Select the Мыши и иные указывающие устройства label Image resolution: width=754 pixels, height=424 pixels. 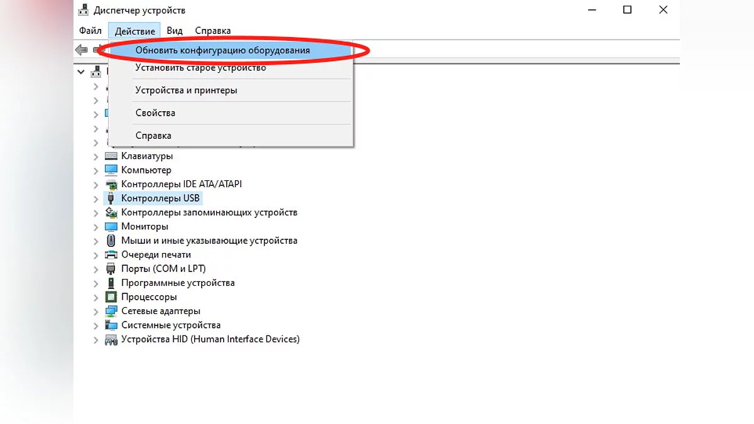click(x=209, y=241)
